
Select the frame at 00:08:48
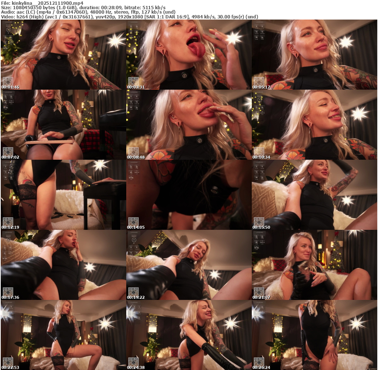point(189,125)
